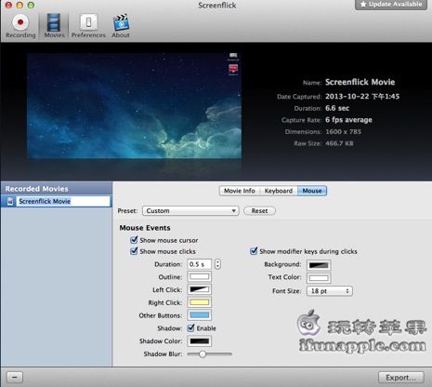The width and height of the screenshot is (432, 387).
Task: Open Preferences from the toolbar
Action: coord(88,26)
